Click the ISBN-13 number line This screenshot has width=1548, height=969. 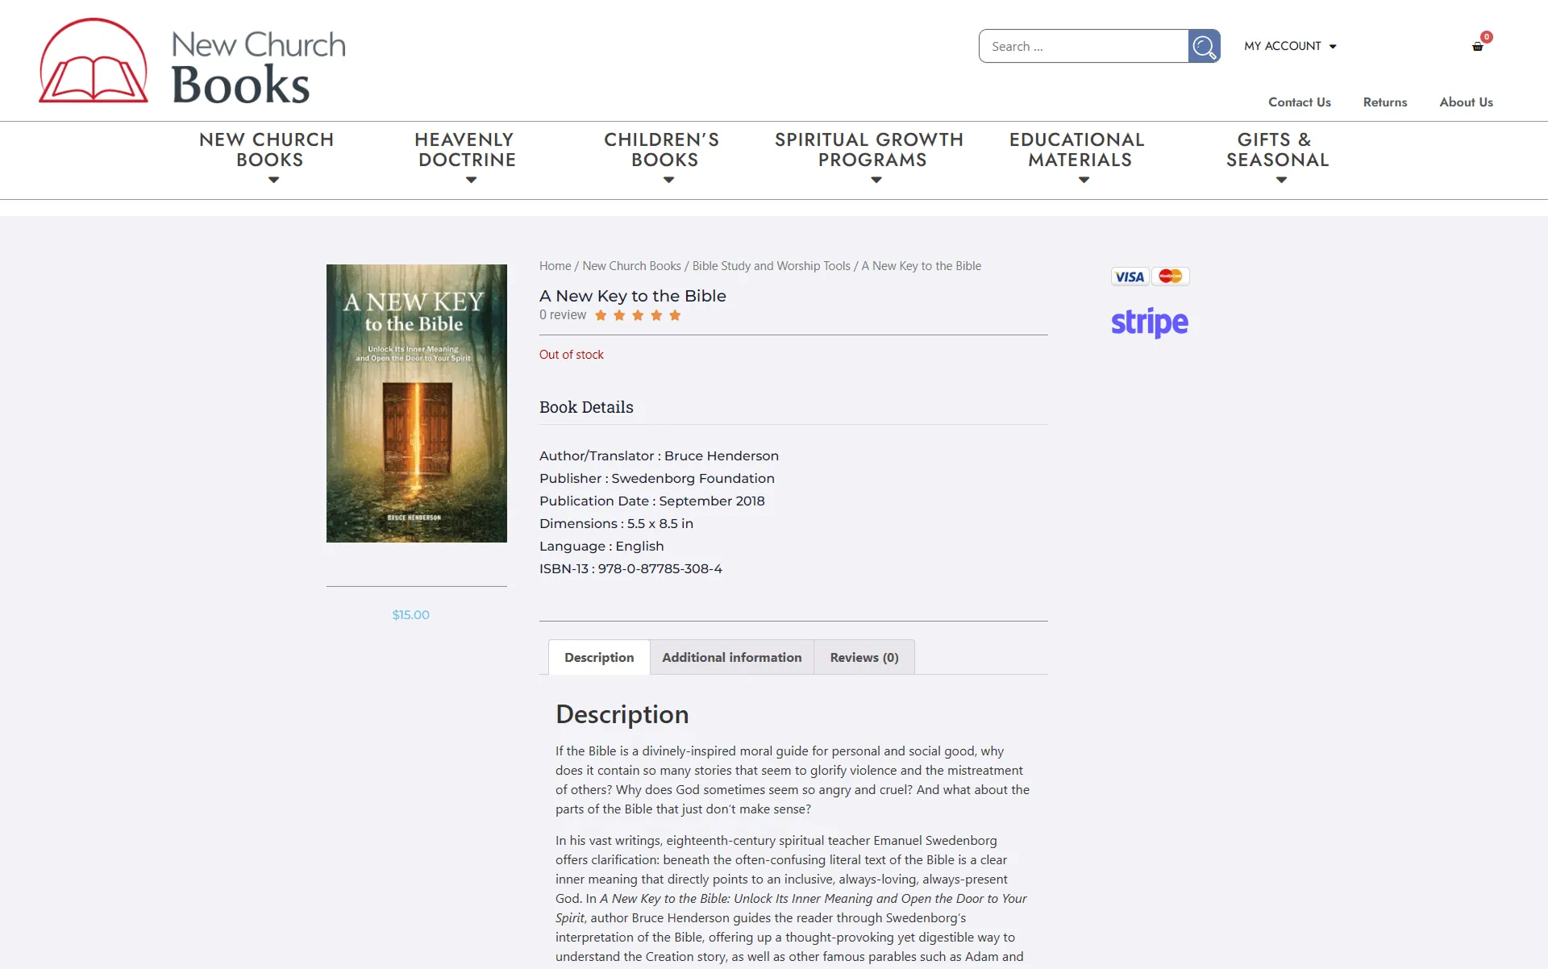click(x=630, y=568)
